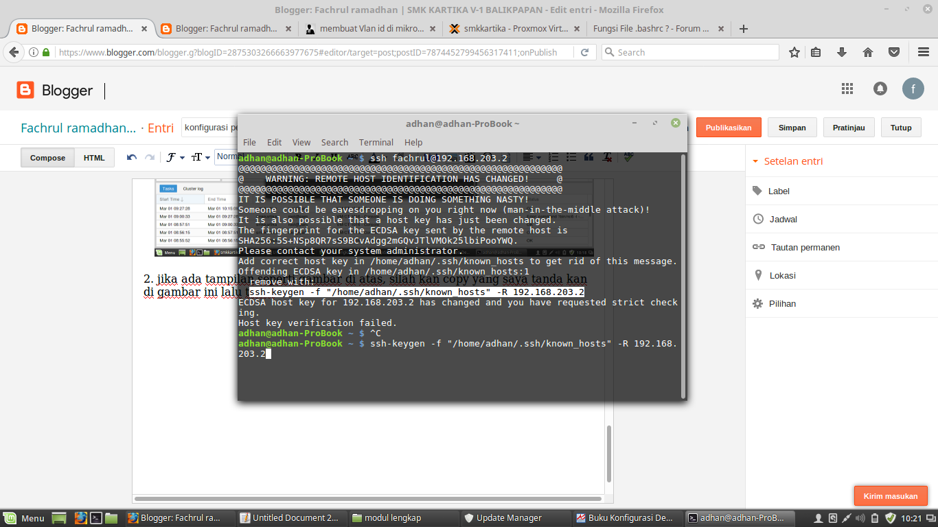The width and height of the screenshot is (938, 527).
Task: Bookmark this page with the star icon
Action: (794, 52)
